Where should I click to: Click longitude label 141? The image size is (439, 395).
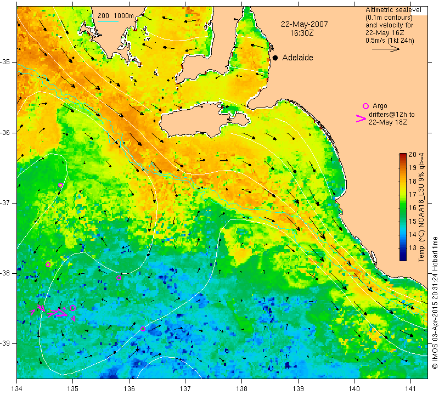[410, 389]
